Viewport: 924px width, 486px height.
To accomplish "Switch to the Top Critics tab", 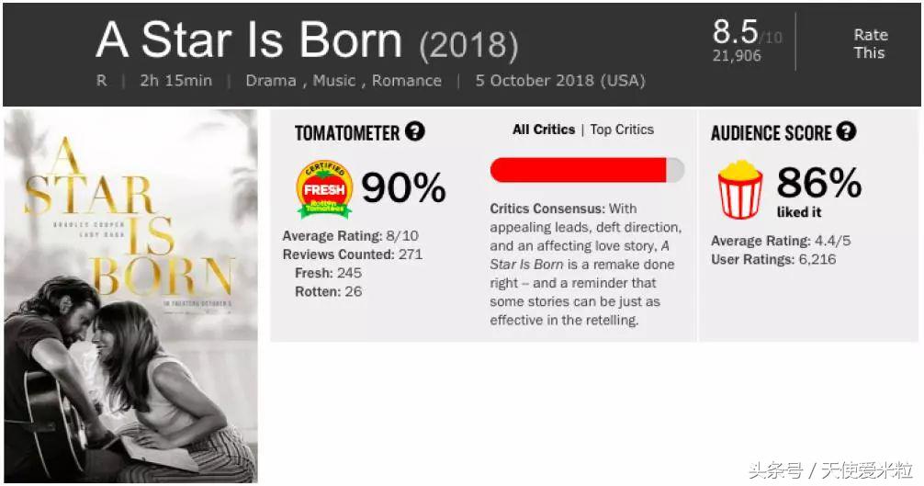I will coord(622,130).
